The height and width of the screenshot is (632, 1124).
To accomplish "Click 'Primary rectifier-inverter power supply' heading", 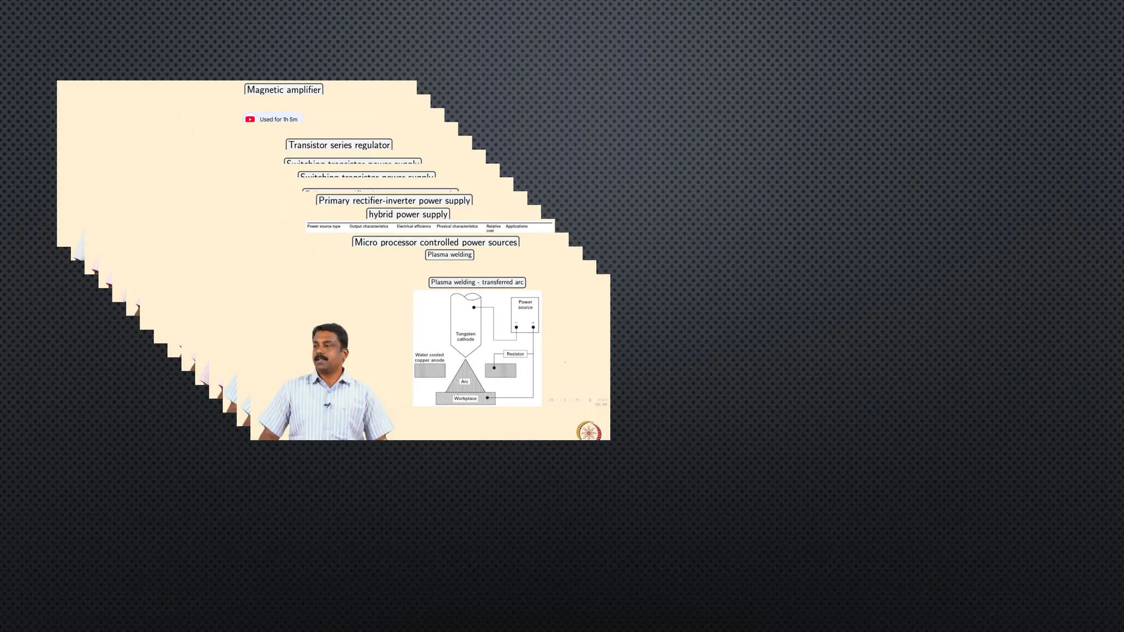I will point(394,200).
